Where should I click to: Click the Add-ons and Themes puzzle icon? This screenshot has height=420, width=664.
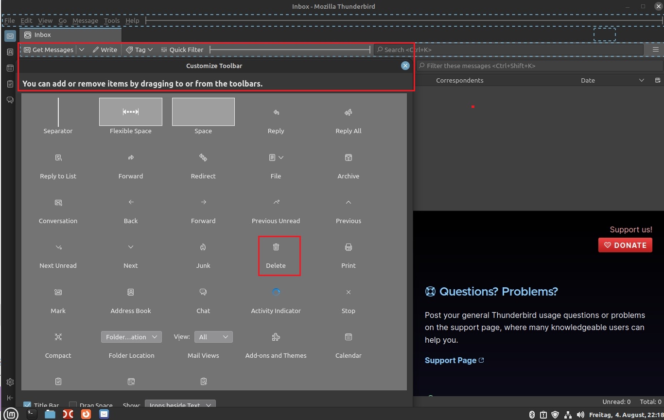(276, 337)
